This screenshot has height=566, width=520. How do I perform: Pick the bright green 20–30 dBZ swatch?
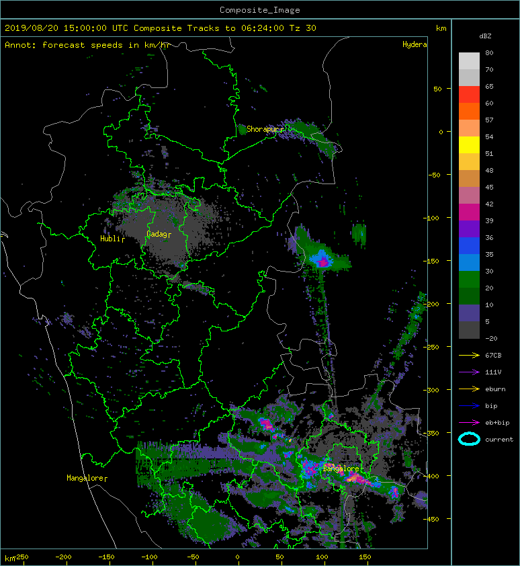click(469, 280)
